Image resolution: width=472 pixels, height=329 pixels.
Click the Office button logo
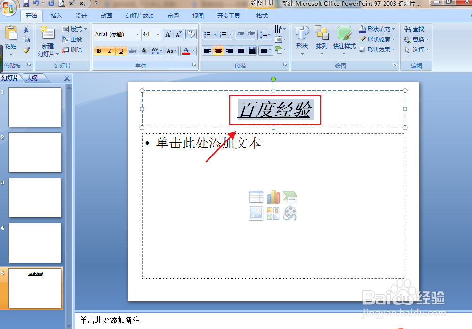8,7
